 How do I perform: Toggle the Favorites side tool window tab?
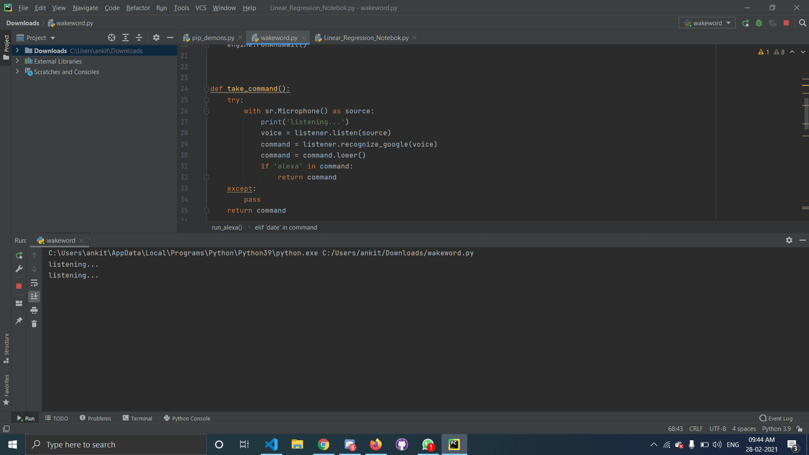point(6,390)
